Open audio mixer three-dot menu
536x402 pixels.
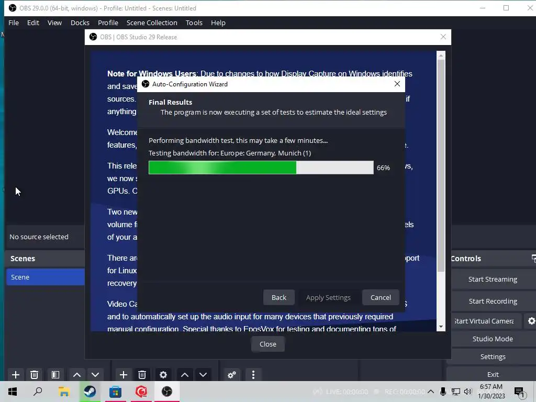(253, 375)
